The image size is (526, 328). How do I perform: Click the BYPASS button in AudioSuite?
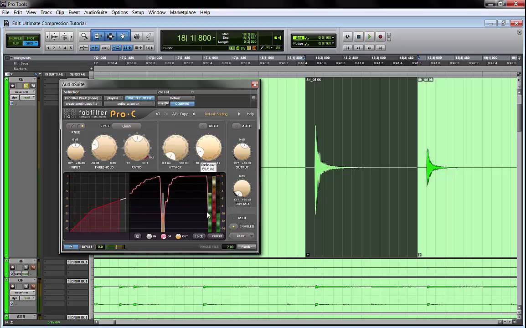pos(87,247)
